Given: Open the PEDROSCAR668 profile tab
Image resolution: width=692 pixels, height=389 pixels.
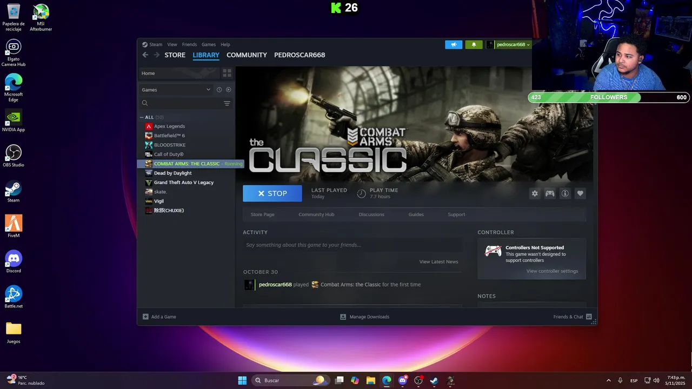Looking at the screenshot, I should coord(300,55).
